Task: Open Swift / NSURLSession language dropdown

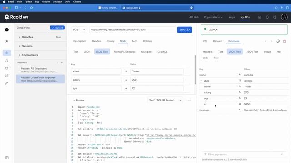Action: point(165,100)
